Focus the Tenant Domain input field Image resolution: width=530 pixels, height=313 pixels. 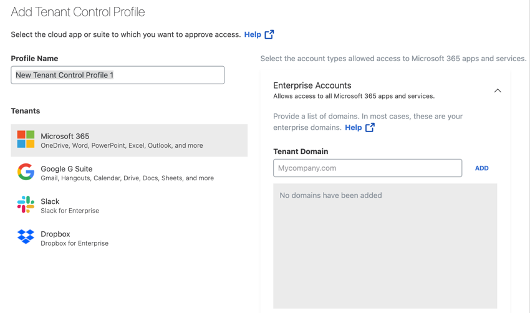pos(367,168)
